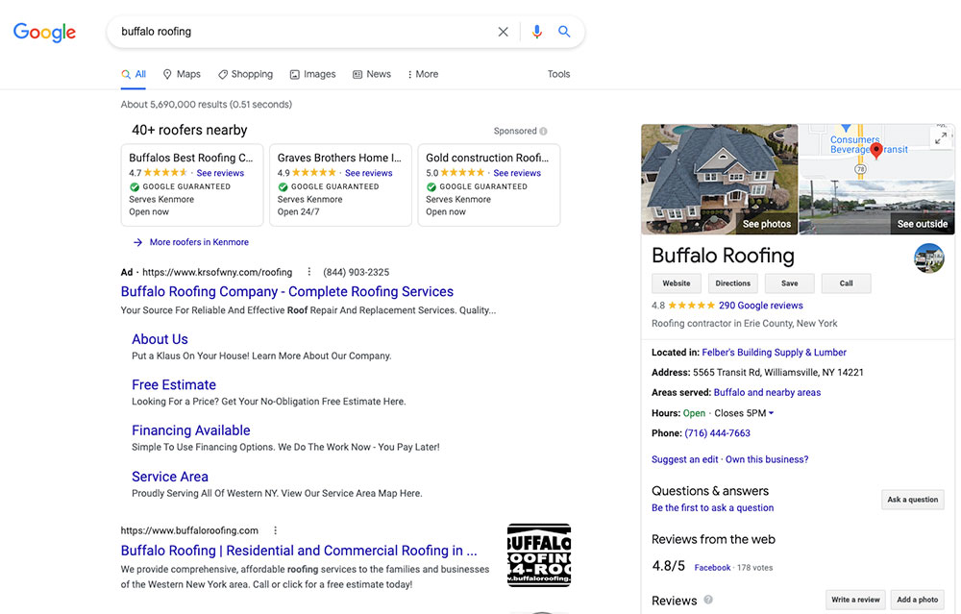The image size is (961, 614).
Task: Open the Free Estimate sitelink
Action: [174, 384]
